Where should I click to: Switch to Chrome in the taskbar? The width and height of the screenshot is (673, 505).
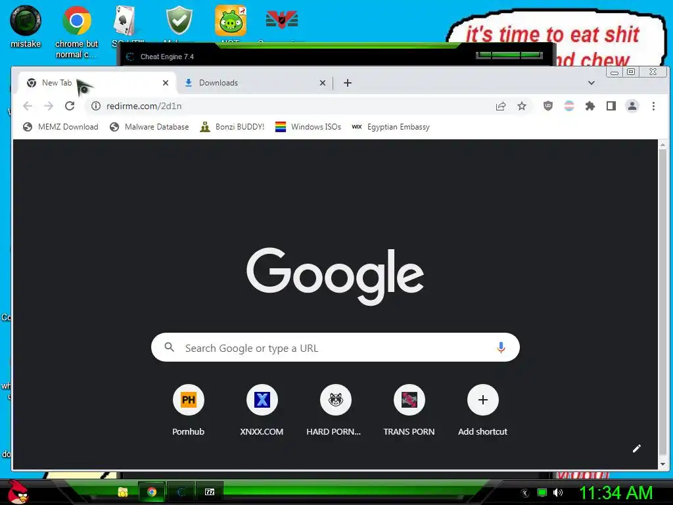point(152,492)
